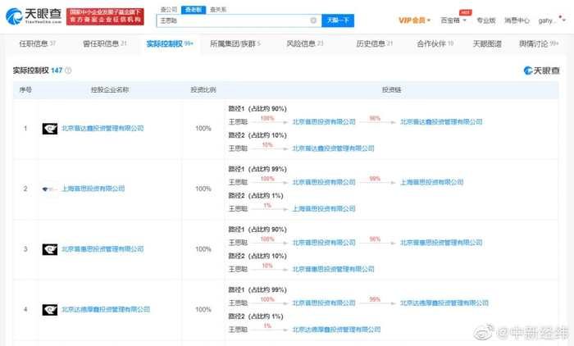Viewport: 574px width, 346px height.
Task: Open 北京普达鑫投资管理有限公司 at end of row 1 path 1
Action: pyautogui.click(x=441, y=122)
